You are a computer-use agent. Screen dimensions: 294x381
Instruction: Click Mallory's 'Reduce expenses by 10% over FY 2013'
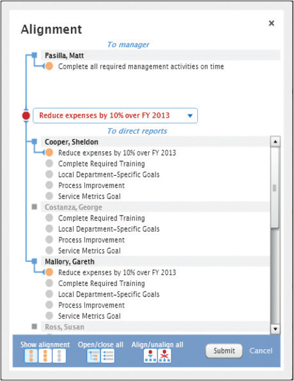(x=117, y=273)
